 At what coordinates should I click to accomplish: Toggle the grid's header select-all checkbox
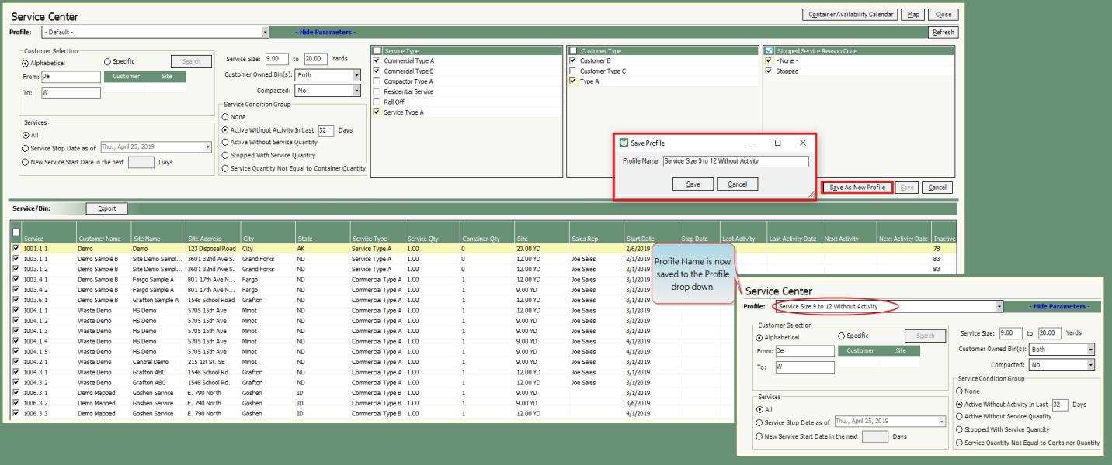pos(16,233)
